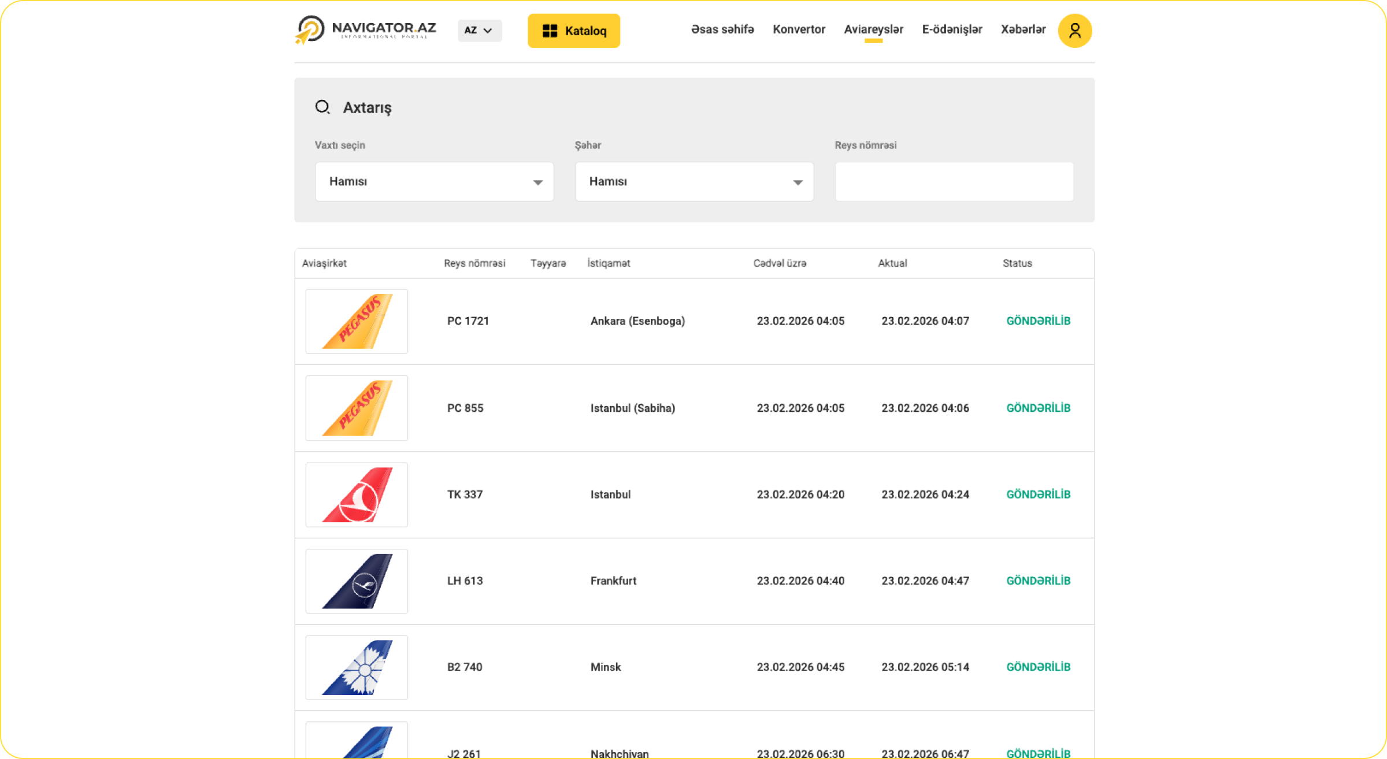The height and width of the screenshot is (759, 1387).
Task: Click the Cədvəl üzrə column header
Action: coord(780,263)
